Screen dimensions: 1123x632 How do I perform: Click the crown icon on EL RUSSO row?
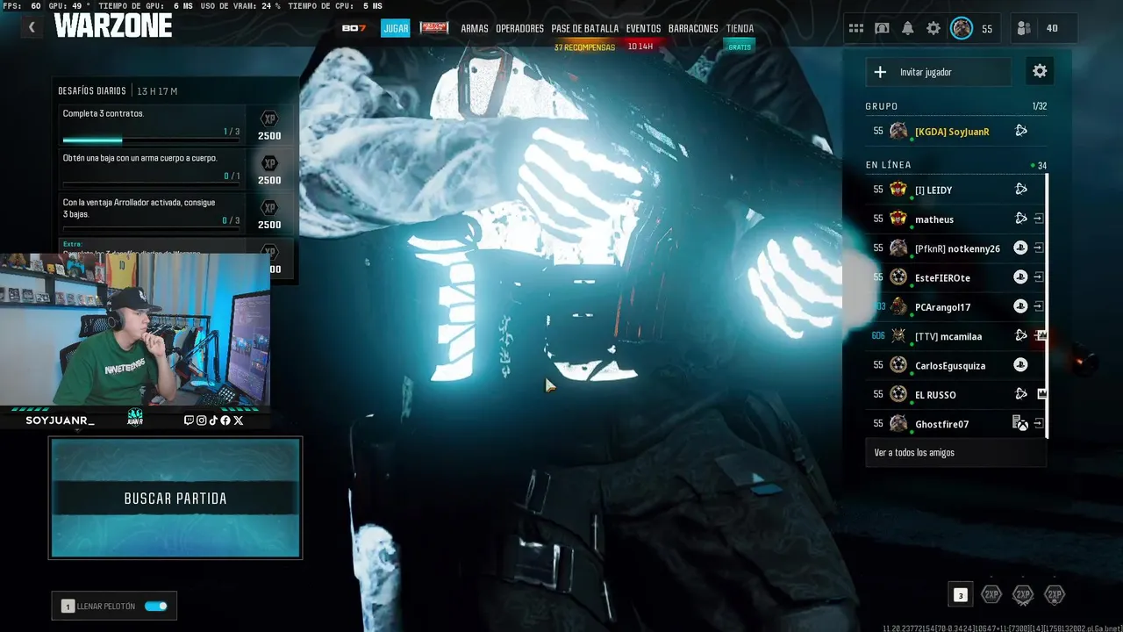click(x=1041, y=394)
